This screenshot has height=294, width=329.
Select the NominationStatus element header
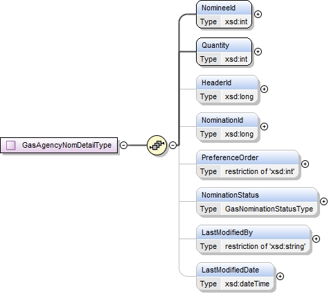click(257, 195)
